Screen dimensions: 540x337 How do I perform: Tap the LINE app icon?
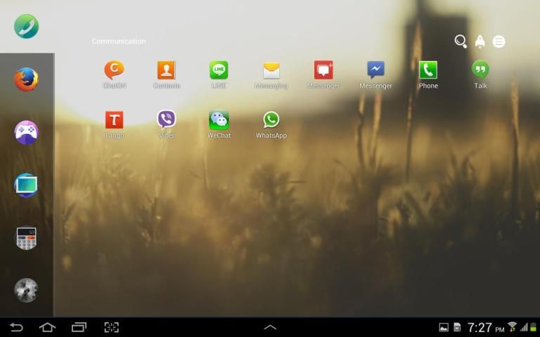[219, 70]
